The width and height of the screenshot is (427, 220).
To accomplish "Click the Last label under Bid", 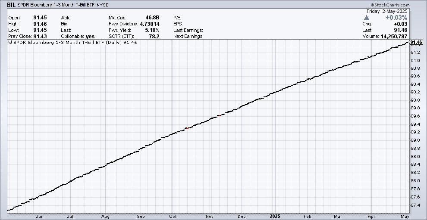I will coord(66,30).
